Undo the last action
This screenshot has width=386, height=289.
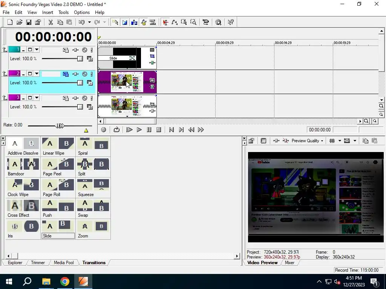(81, 22)
